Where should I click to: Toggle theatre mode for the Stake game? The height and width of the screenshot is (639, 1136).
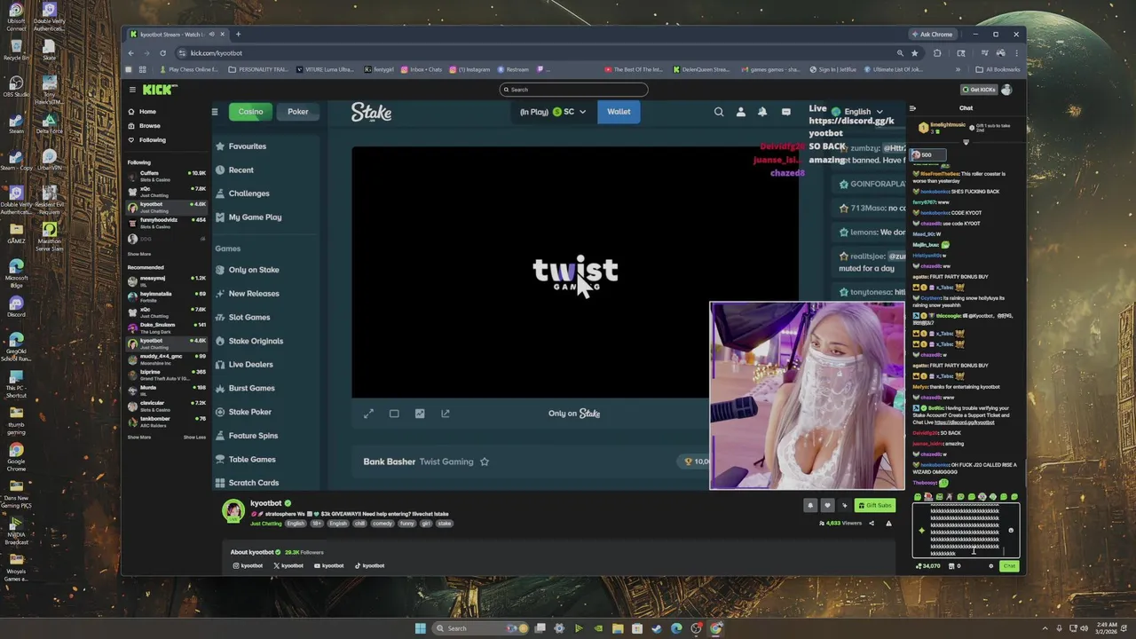click(394, 414)
